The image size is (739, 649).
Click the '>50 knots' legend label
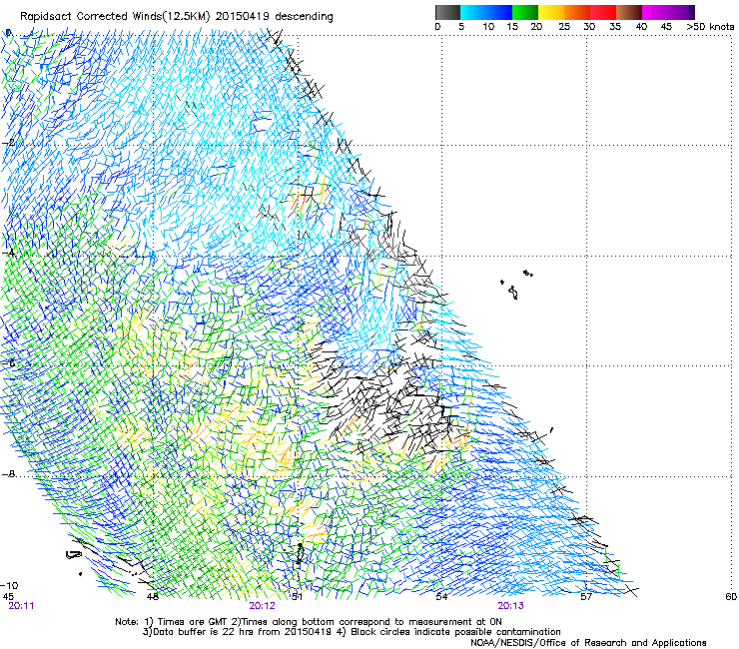pos(710,27)
